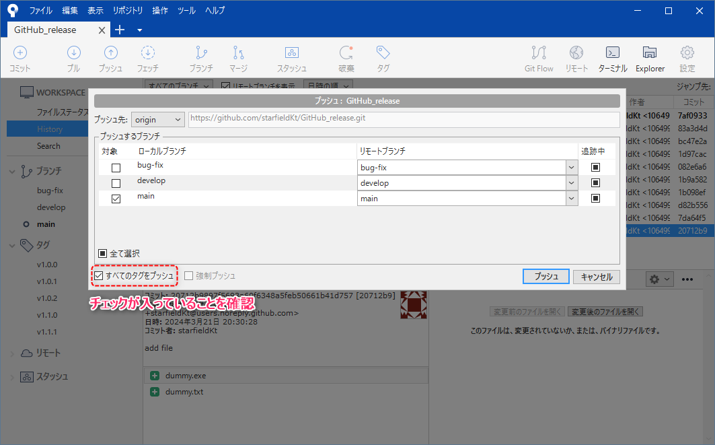The height and width of the screenshot is (445, 715).
Task: Click 変更後のファイルを開く button
Action: click(605, 312)
